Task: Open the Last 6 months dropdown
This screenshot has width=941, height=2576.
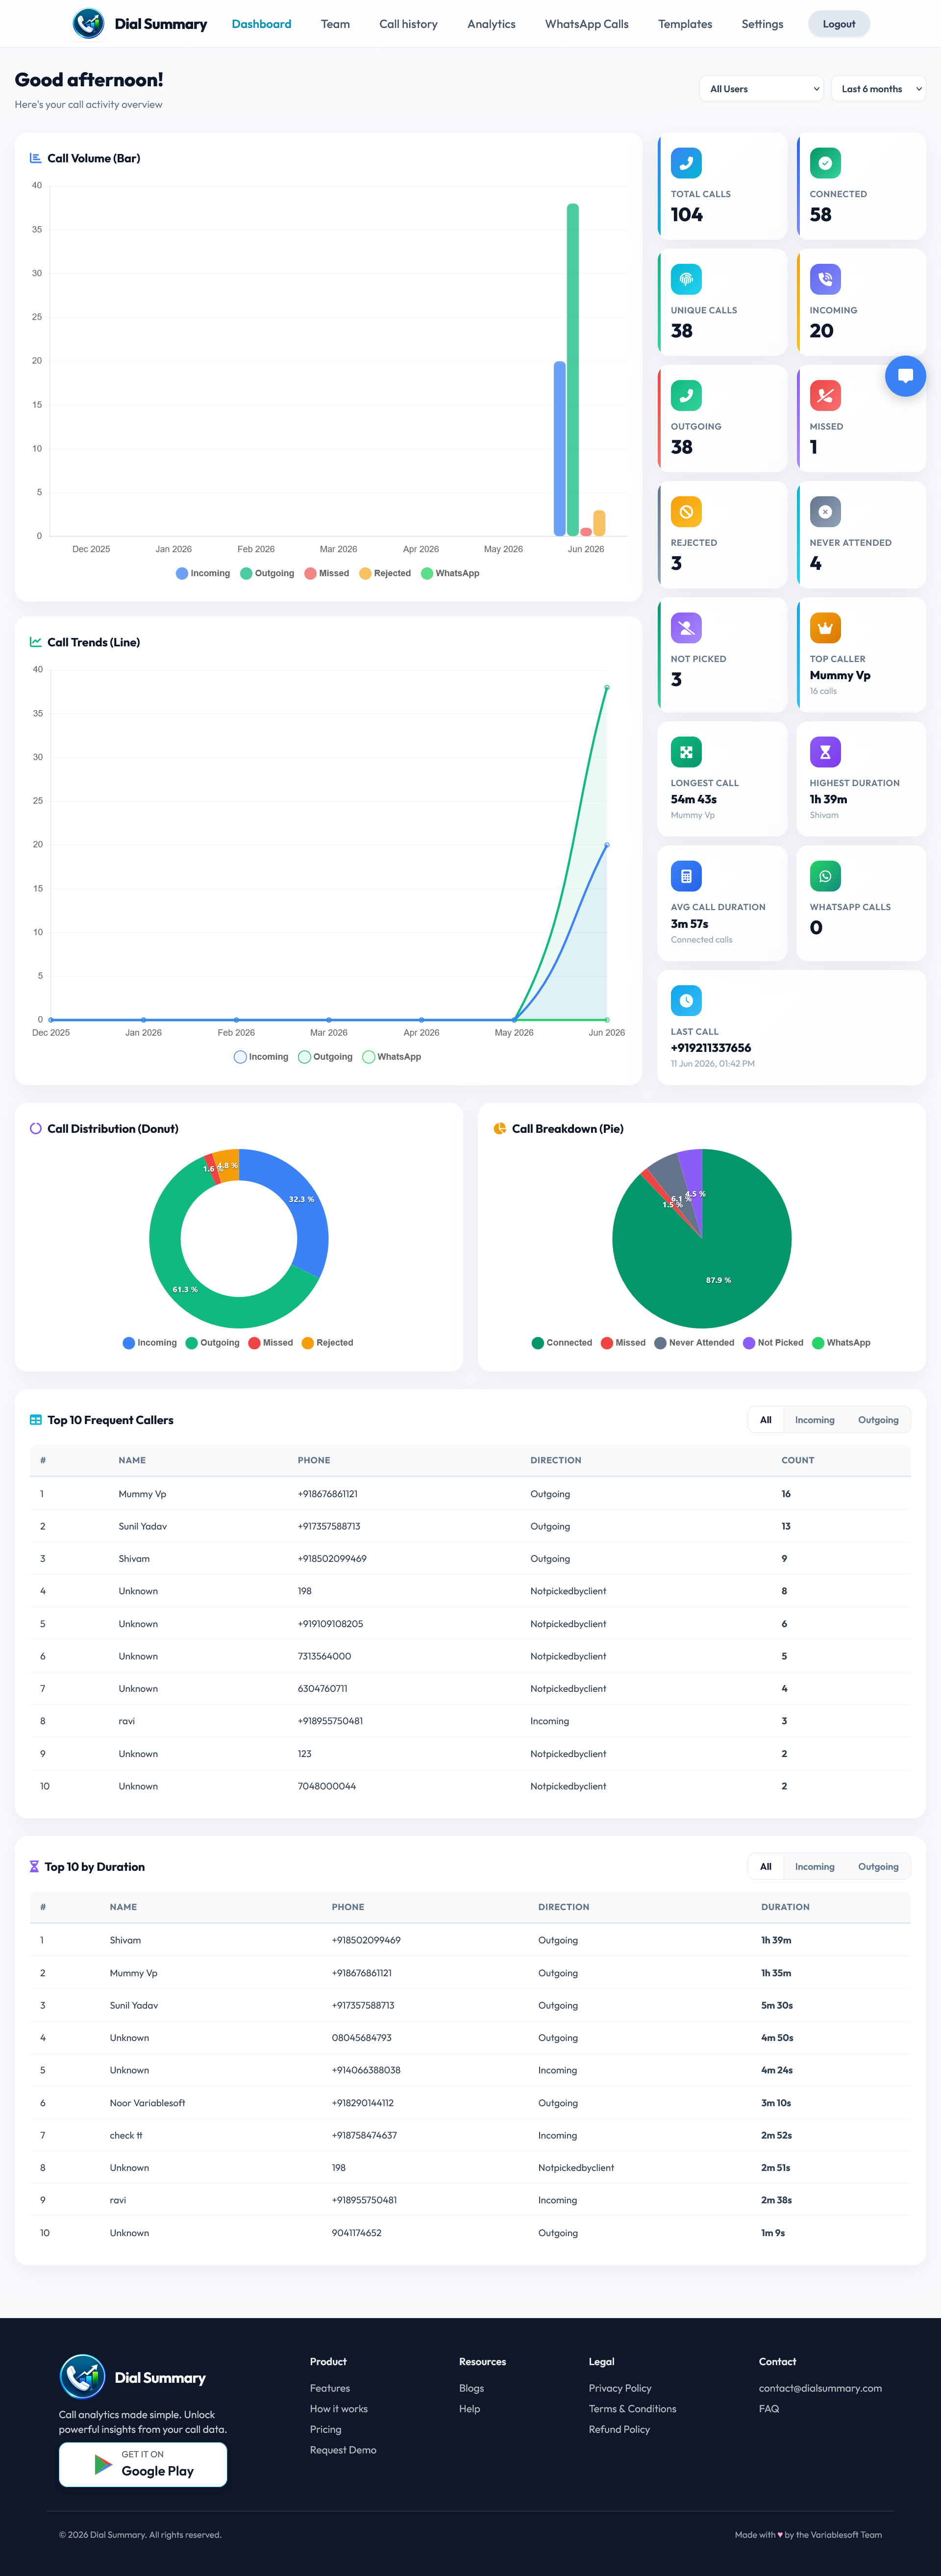Action: click(x=878, y=89)
